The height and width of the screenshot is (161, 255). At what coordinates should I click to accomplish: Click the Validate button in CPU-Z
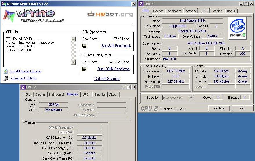tap(219, 108)
